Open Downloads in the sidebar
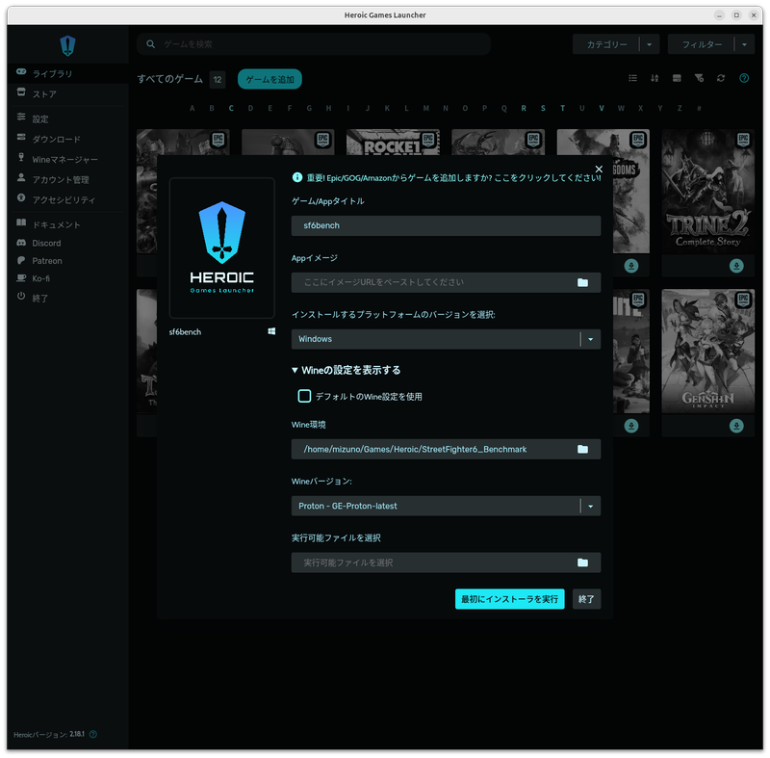770x758 pixels. click(x=67, y=139)
